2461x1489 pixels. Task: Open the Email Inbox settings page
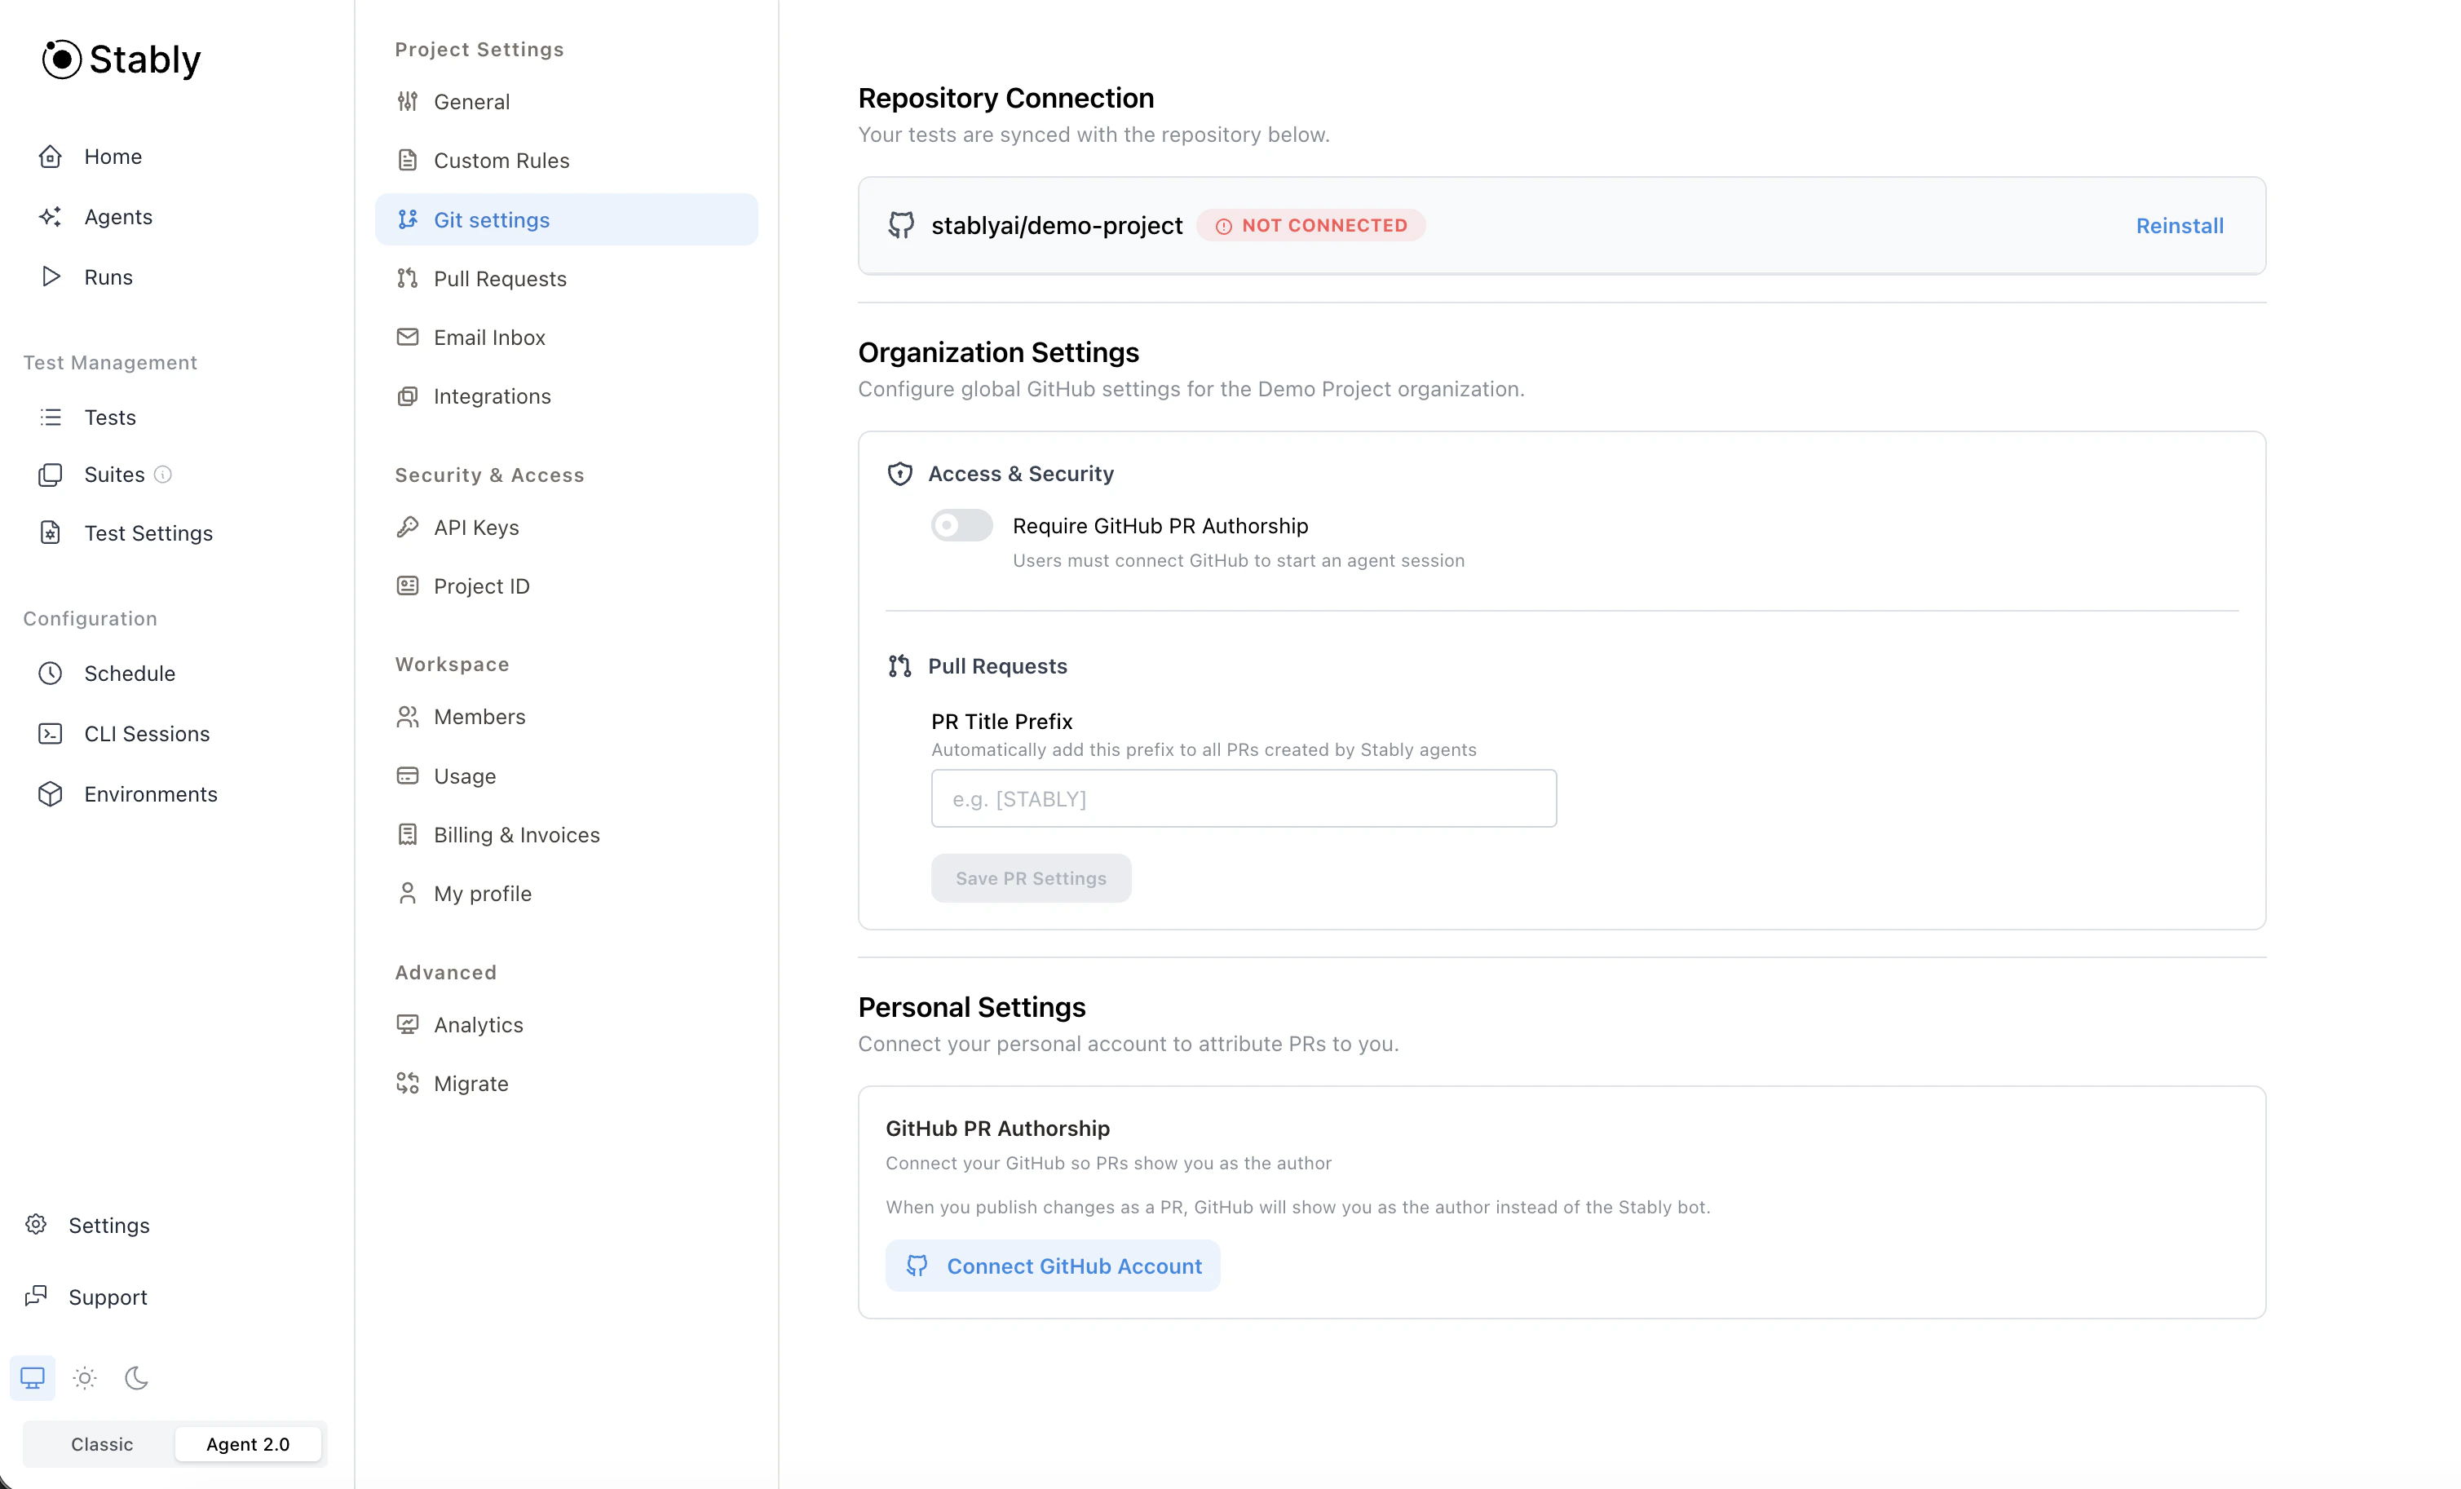coord(489,338)
